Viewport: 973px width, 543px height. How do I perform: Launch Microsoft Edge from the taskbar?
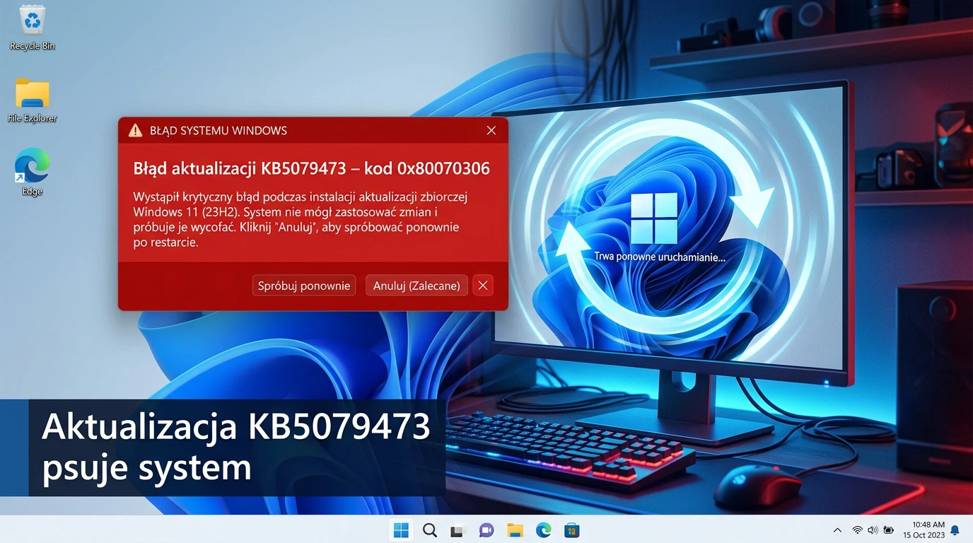point(543,530)
